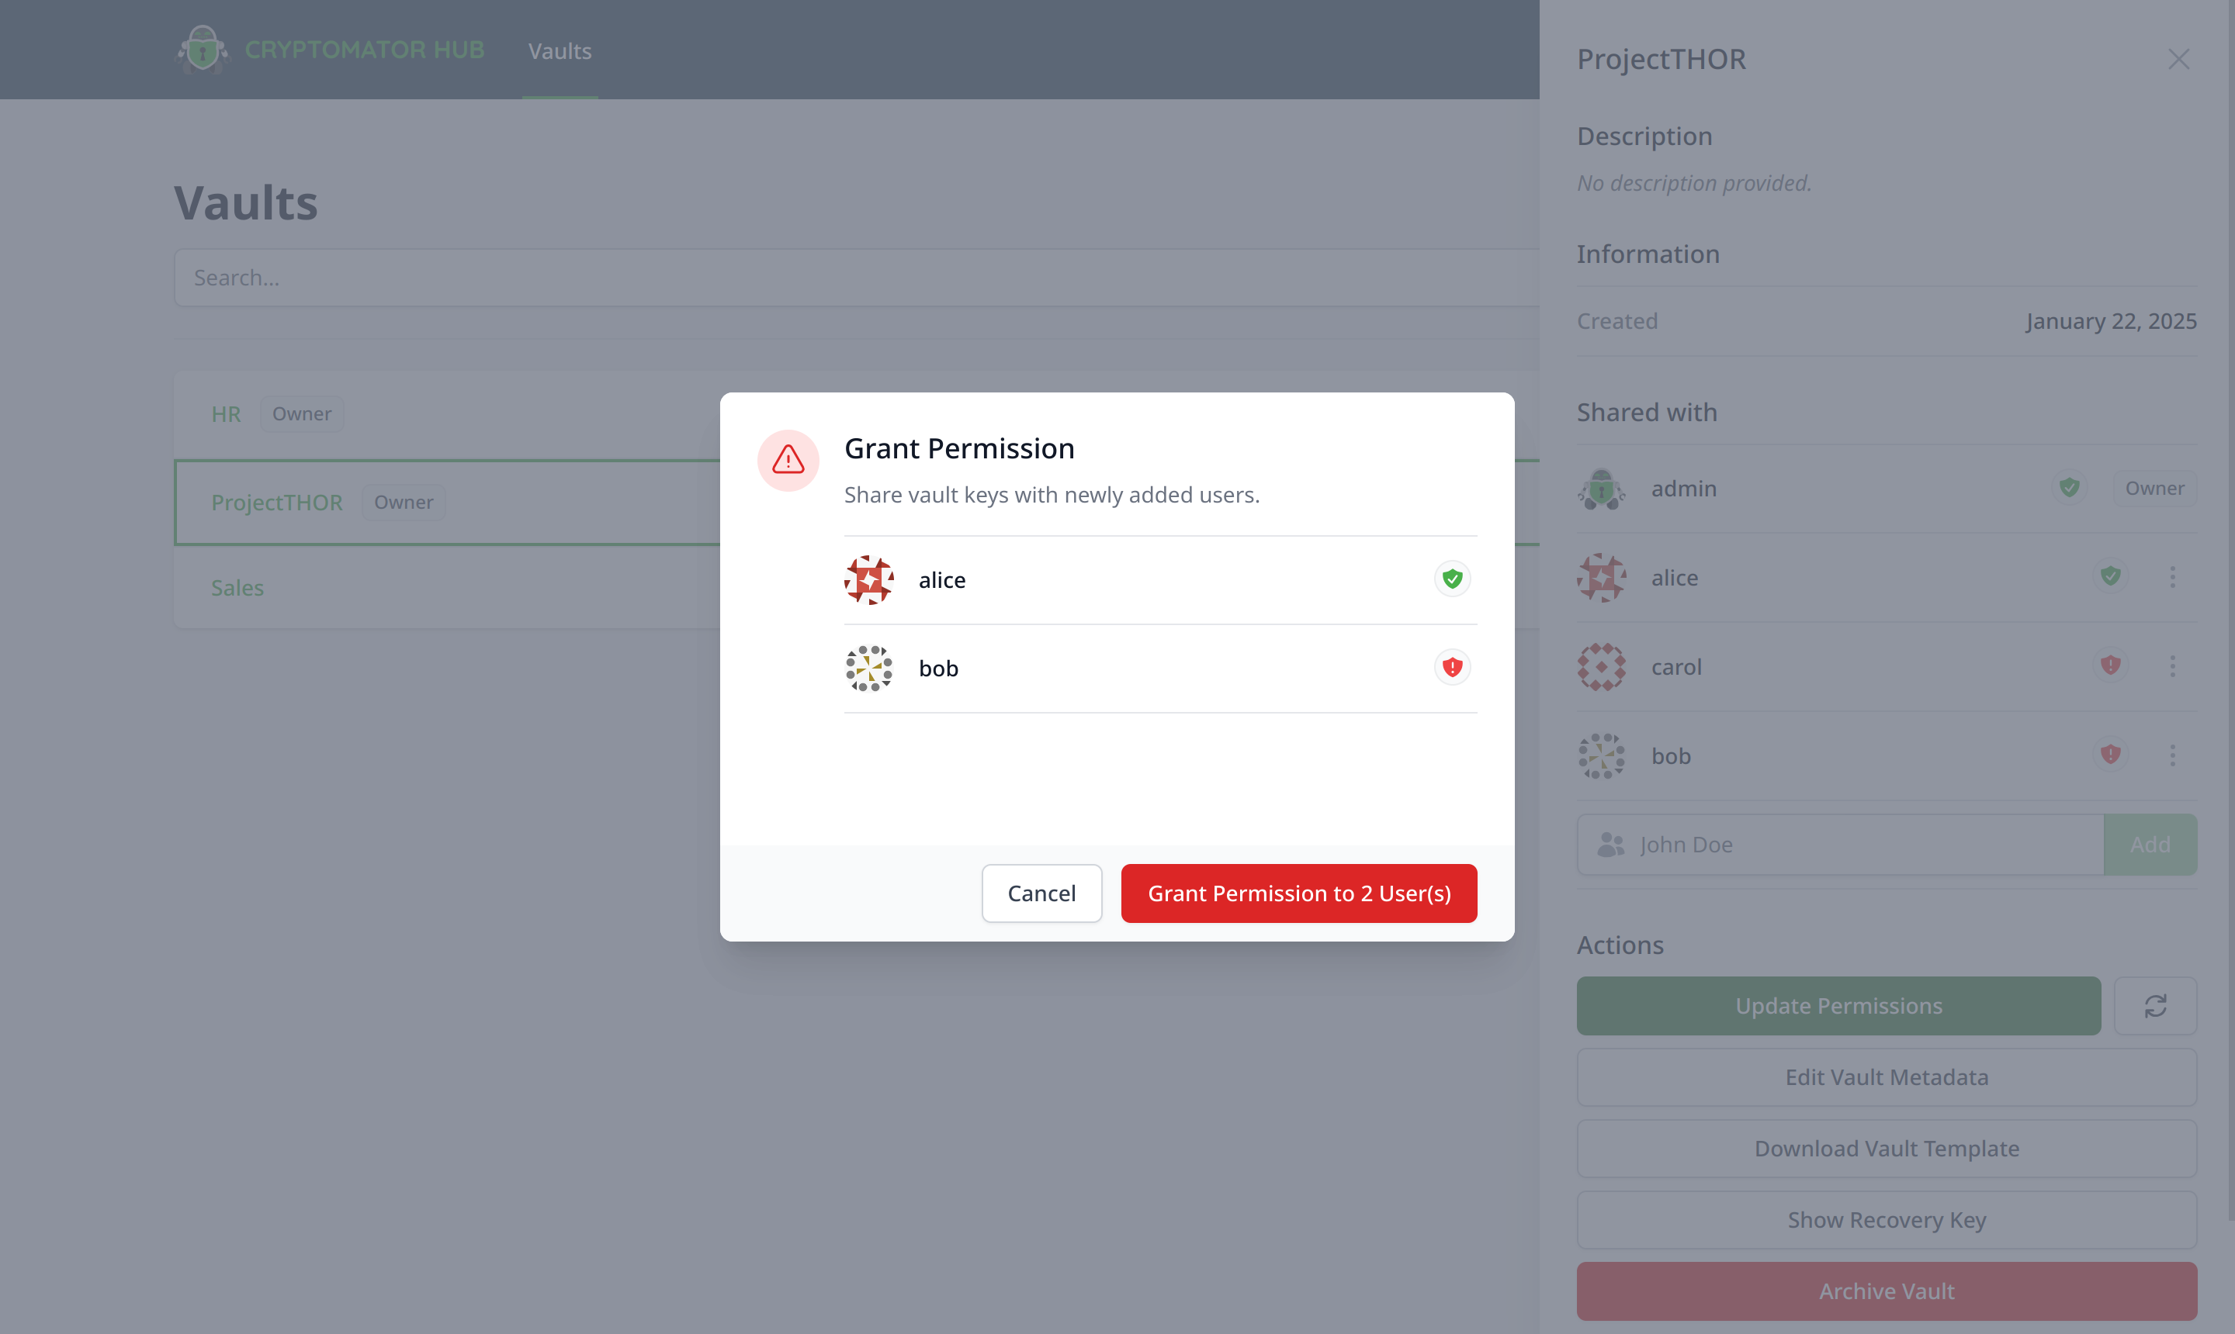Image resolution: width=2235 pixels, height=1334 pixels.
Task: Click January 22, 2025 created date
Action: pyautogui.click(x=2111, y=322)
